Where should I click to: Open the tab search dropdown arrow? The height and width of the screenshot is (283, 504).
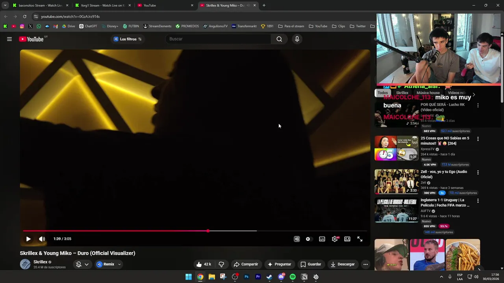(5, 6)
